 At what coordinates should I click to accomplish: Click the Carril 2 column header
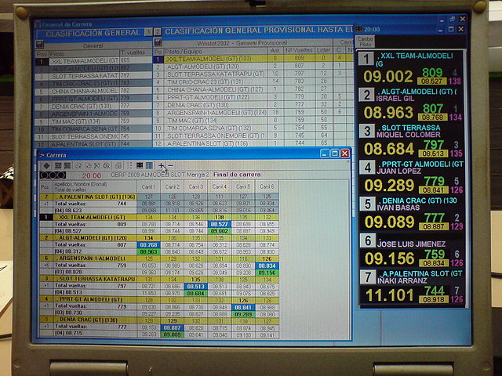(173, 186)
